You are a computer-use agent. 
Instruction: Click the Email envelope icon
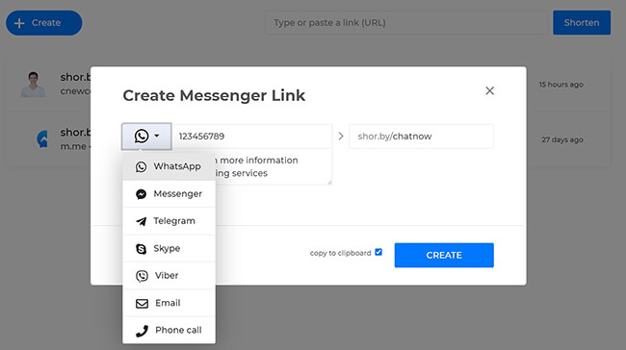point(142,303)
